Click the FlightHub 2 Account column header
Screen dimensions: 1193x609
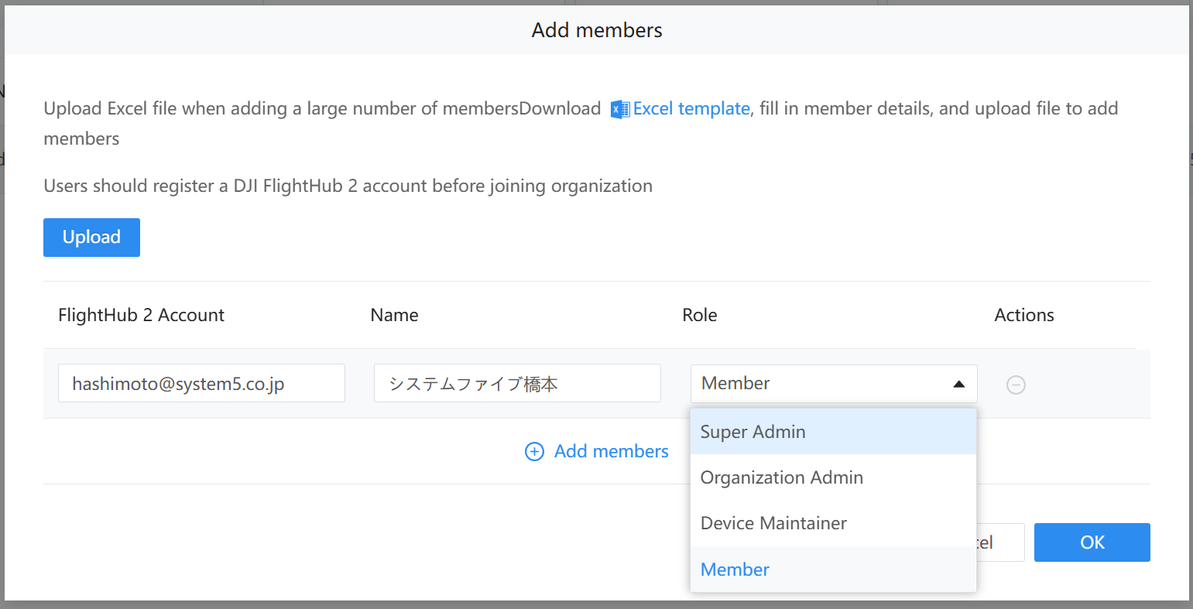pyautogui.click(x=141, y=315)
